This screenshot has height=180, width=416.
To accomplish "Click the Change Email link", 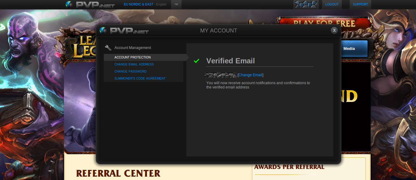I will click(250, 75).
